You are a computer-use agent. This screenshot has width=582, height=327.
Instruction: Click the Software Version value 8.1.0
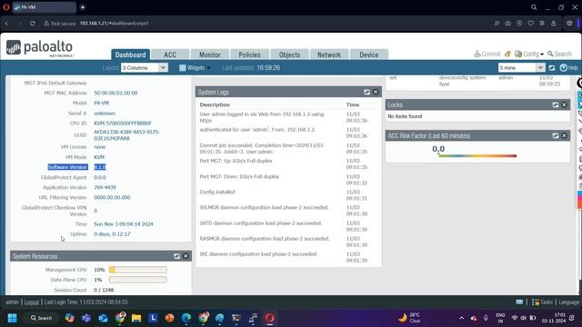(100, 167)
